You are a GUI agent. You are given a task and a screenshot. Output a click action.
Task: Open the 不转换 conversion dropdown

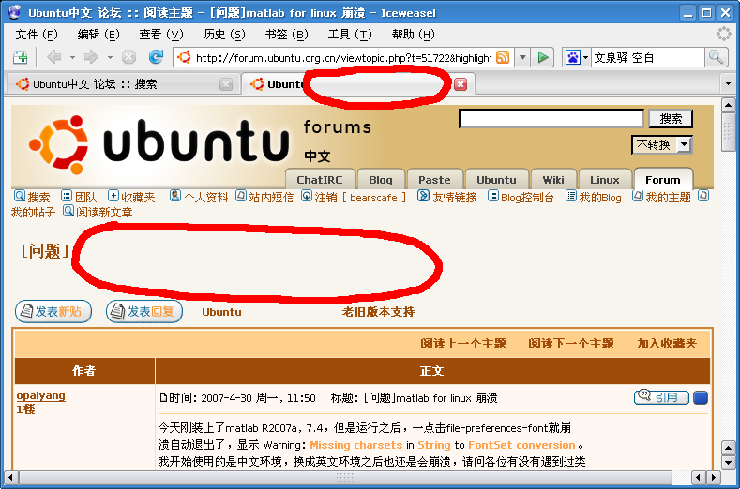click(x=661, y=144)
